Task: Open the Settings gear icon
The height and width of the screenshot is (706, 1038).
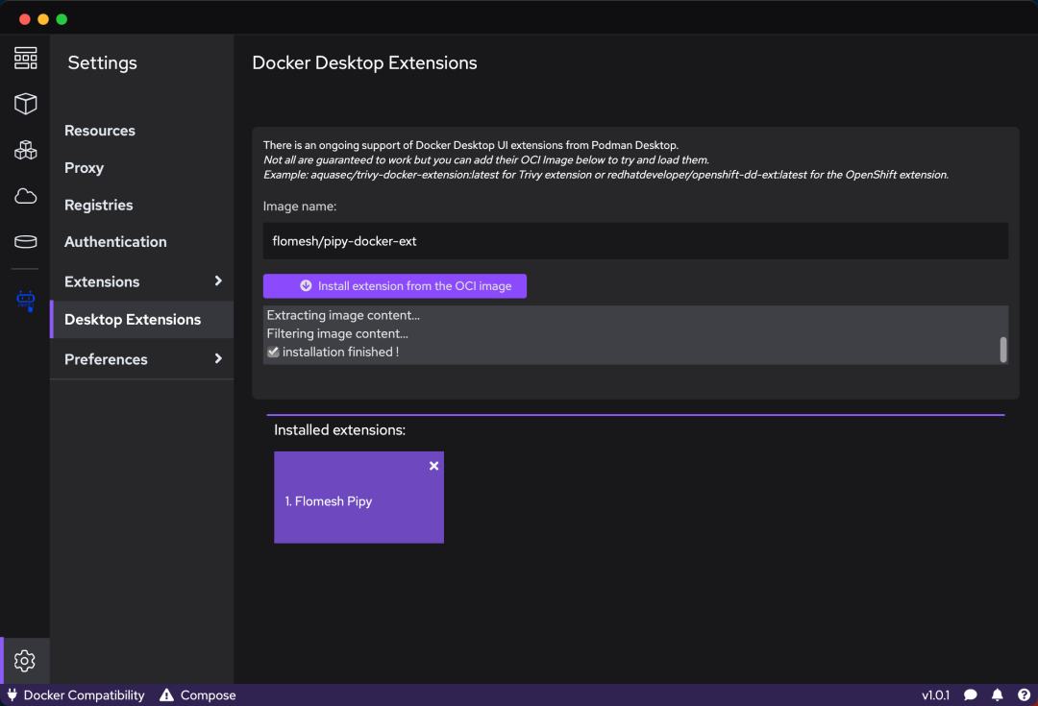Action: 25,660
